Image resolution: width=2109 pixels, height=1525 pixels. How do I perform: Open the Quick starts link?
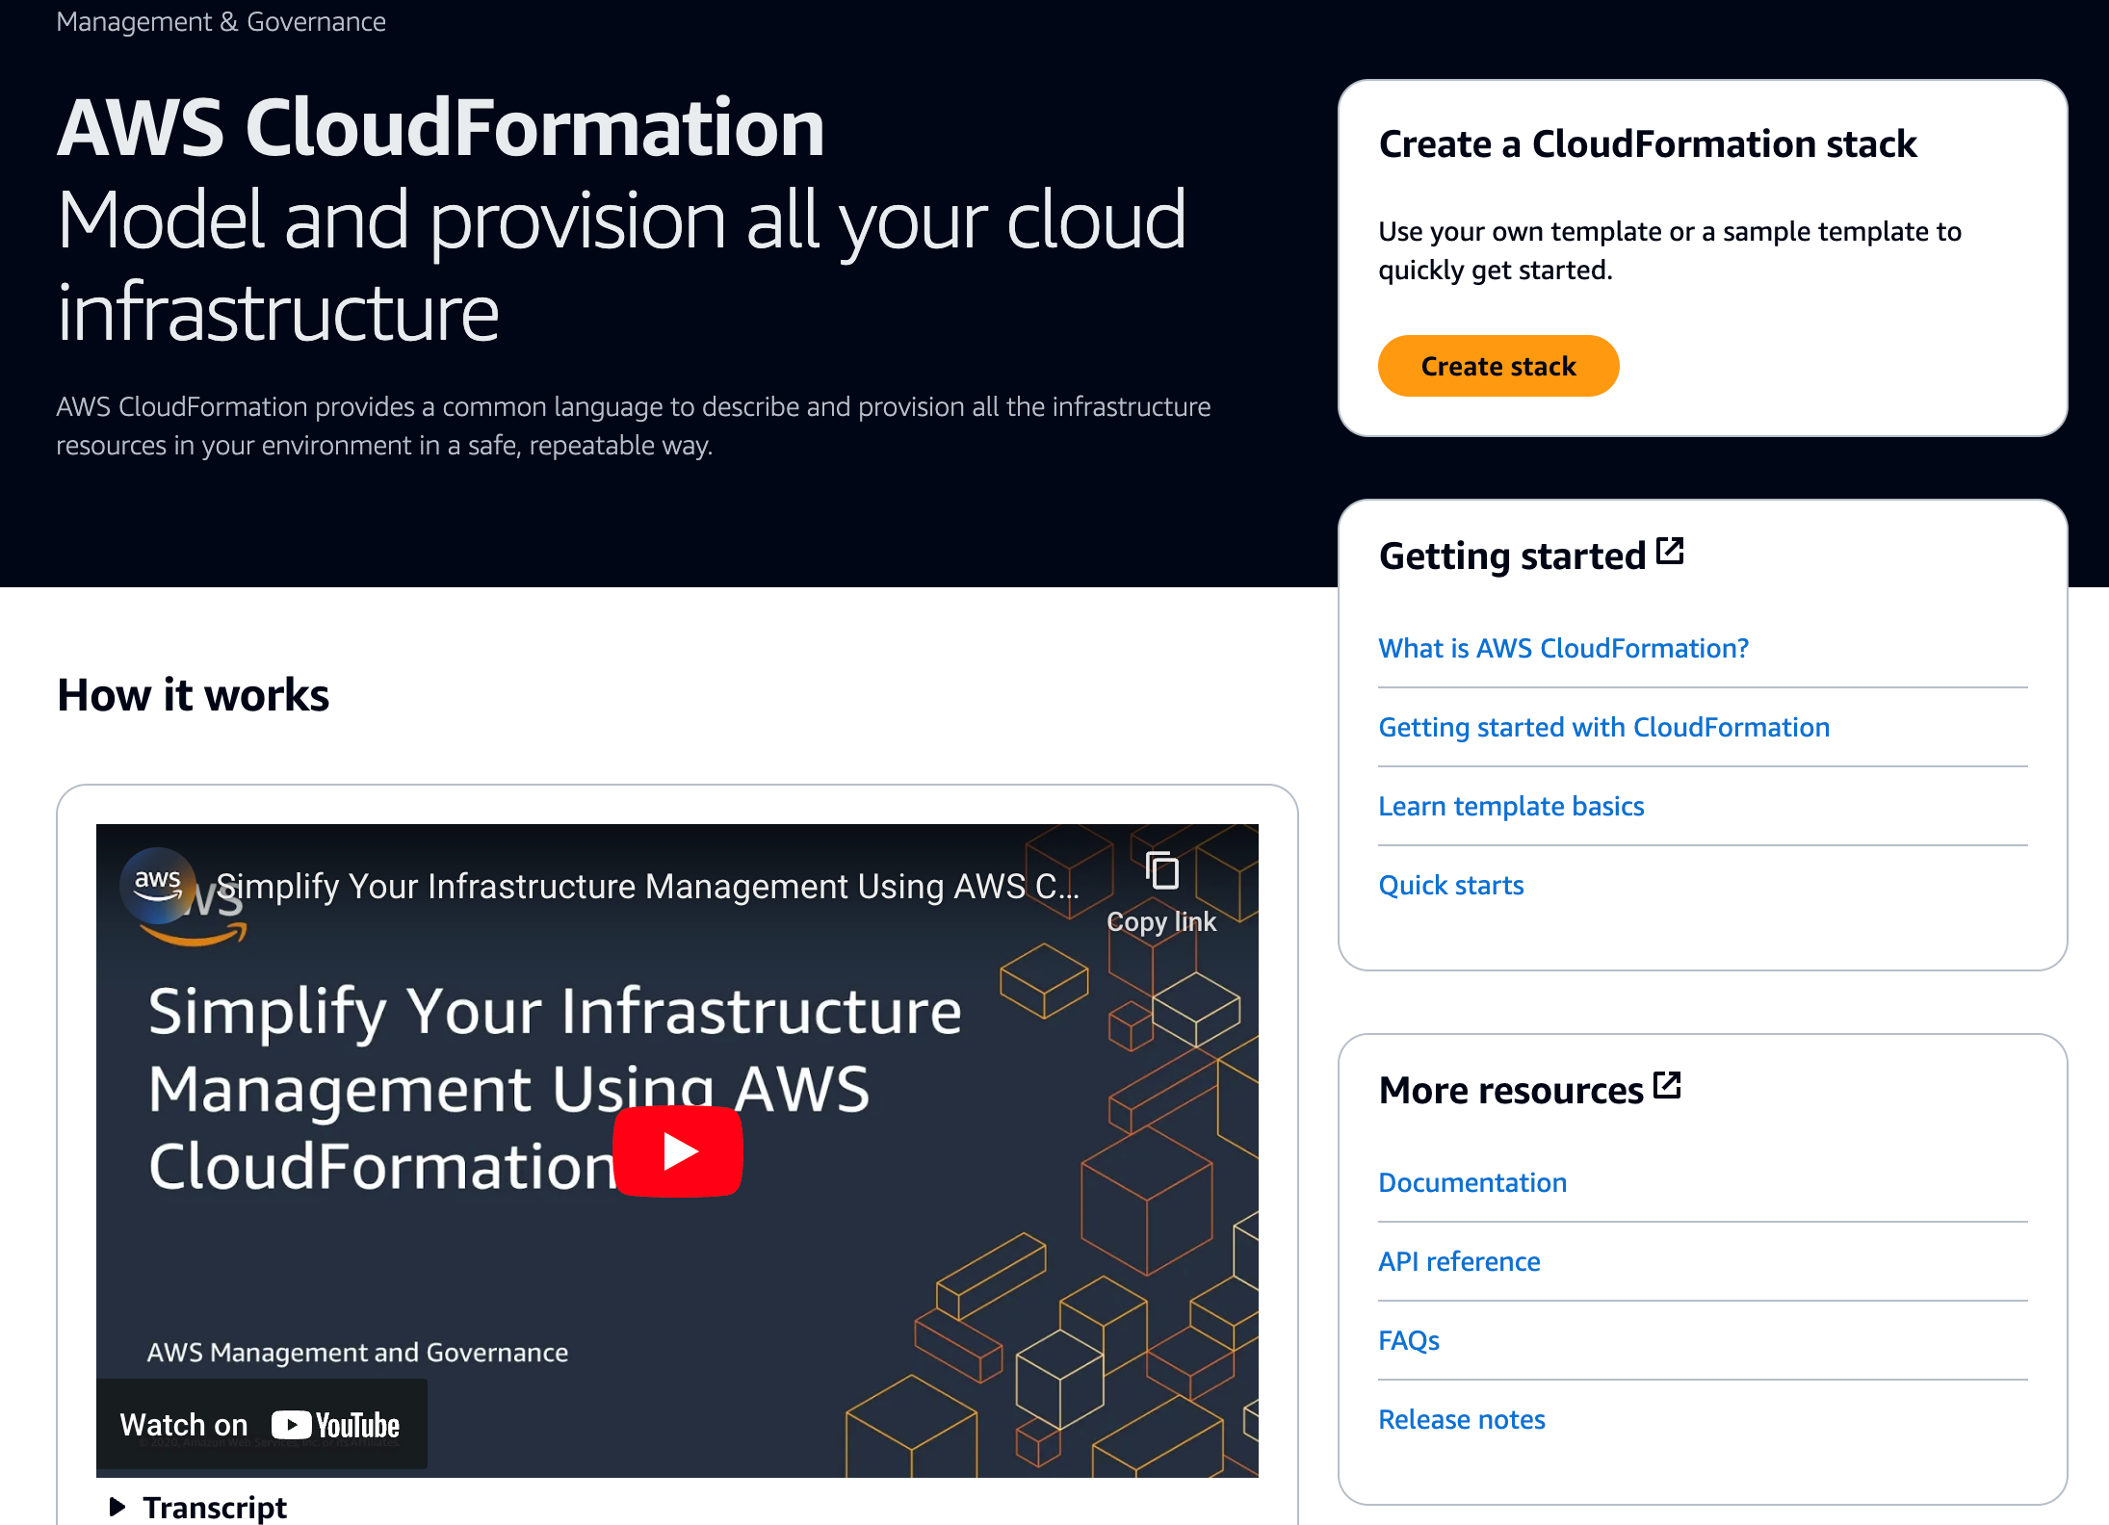pyautogui.click(x=1450, y=885)
